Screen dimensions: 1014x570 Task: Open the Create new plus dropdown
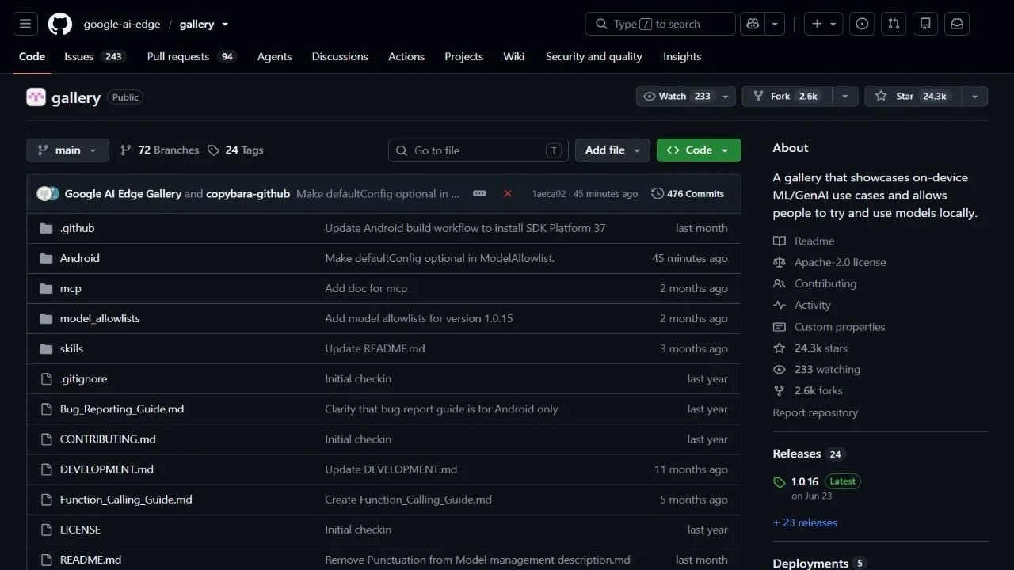click(x=824, y=24)
